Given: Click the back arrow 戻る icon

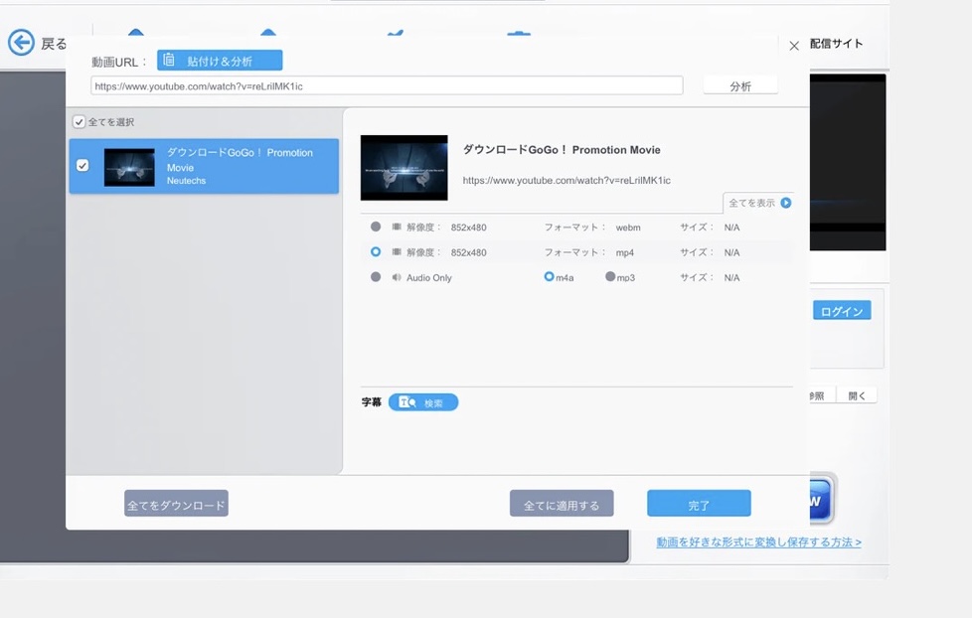Looking at the screenshot, I should 20,42.
